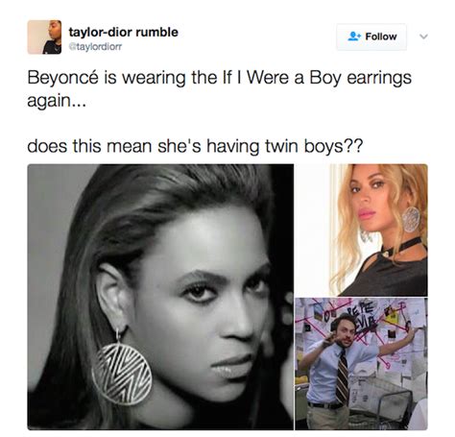Visit the @taylordiorr handle link
This screenshot has width=455, height=437.
(x=96, y=47)
